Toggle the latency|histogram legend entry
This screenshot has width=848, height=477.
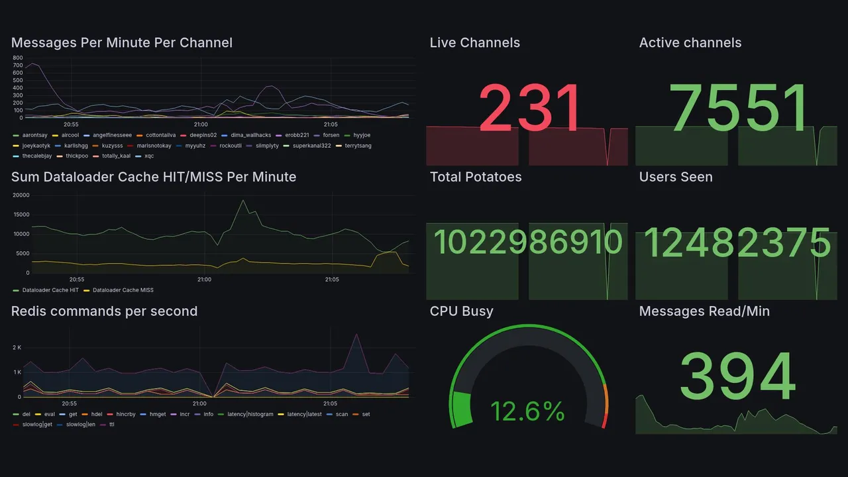pyautogui.click(x=245, y=414)
